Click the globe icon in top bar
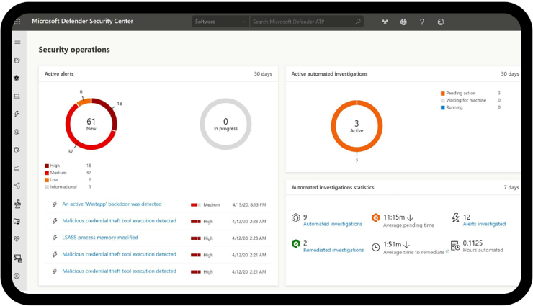Viewport: 533px width, 306px height. coord(403,22)
